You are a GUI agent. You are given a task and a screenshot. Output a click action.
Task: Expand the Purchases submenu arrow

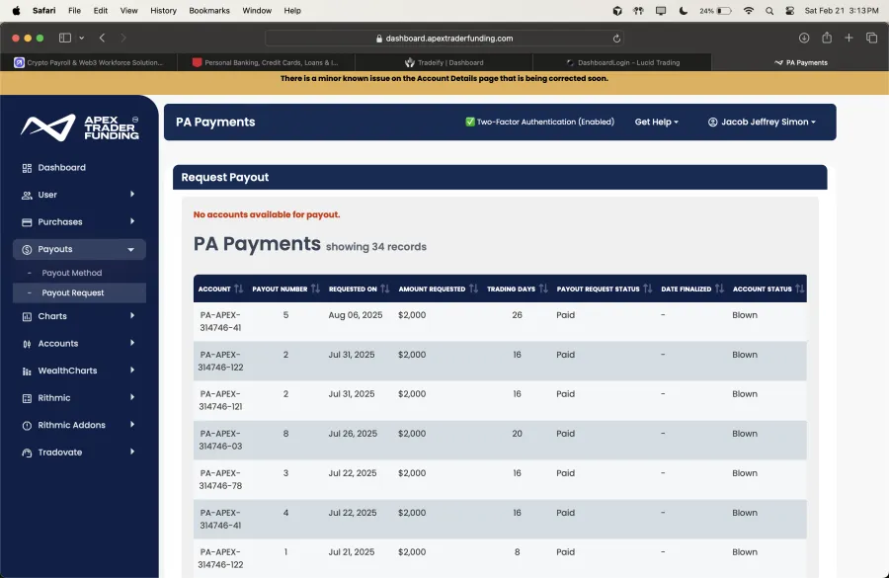132,221
